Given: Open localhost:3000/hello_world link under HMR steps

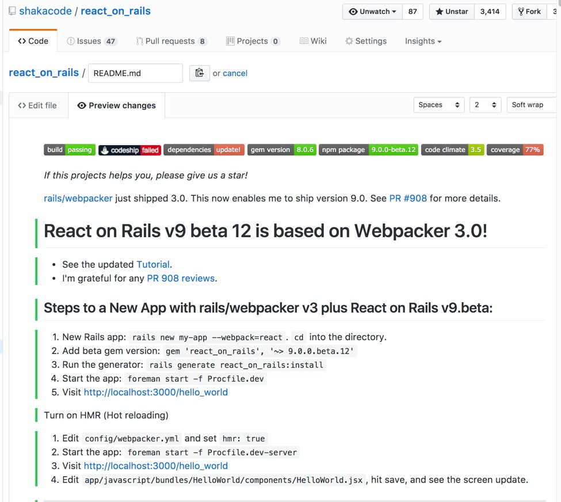Looking at the screenshot, I should point(155,466).
